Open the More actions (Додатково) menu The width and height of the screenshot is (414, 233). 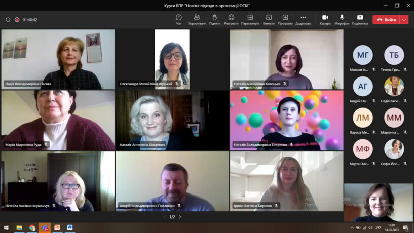point(303,19)
